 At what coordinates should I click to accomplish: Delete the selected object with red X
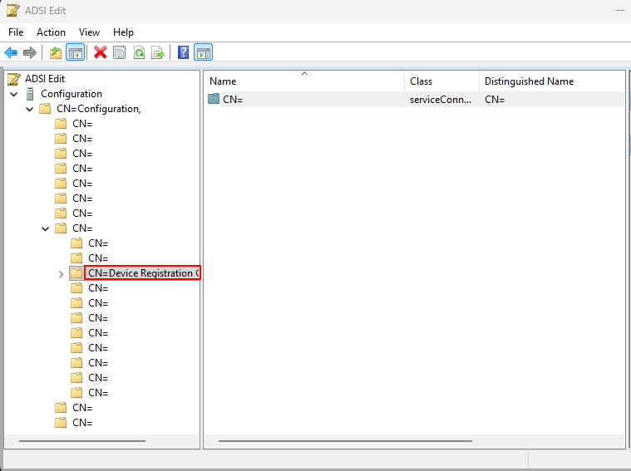click(x=101, y=52)
